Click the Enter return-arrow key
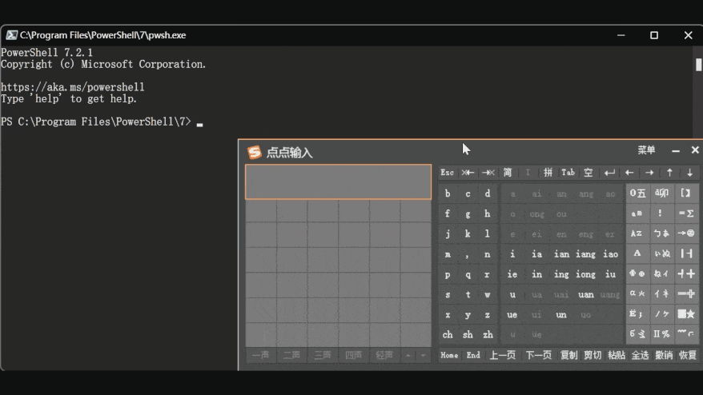Viewport: 703px width, 395px height. click(x=609, y=173)
